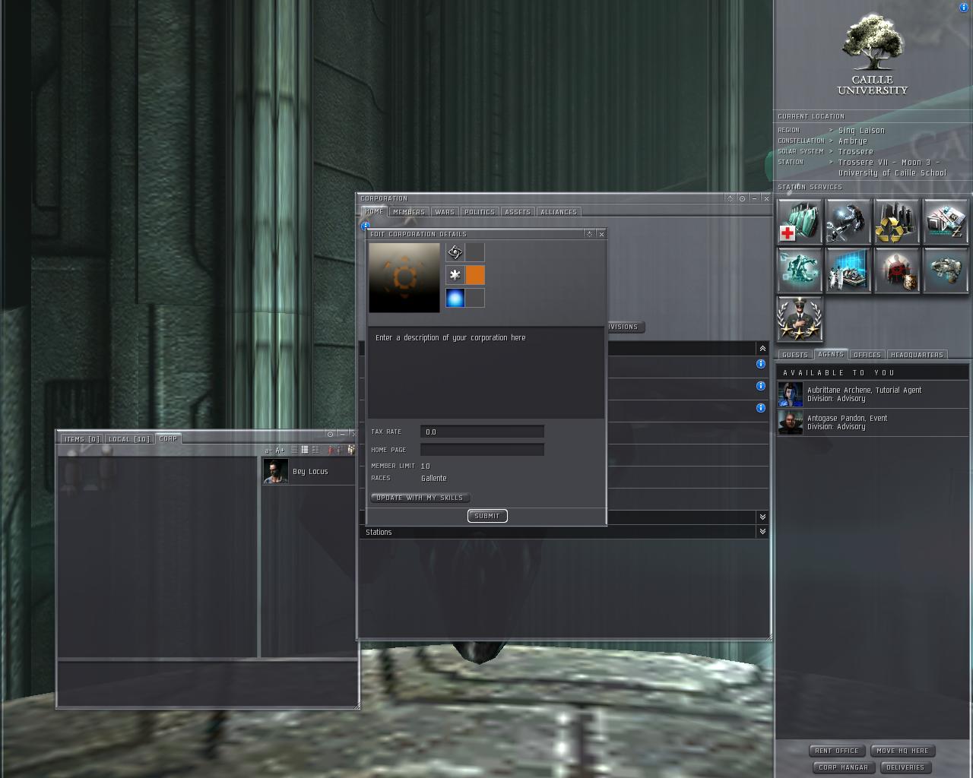Image resolution: width=973 pixels, height=778 pixels.
Task: Click the Trossere solar system name
Action: [x=856, y=152]
